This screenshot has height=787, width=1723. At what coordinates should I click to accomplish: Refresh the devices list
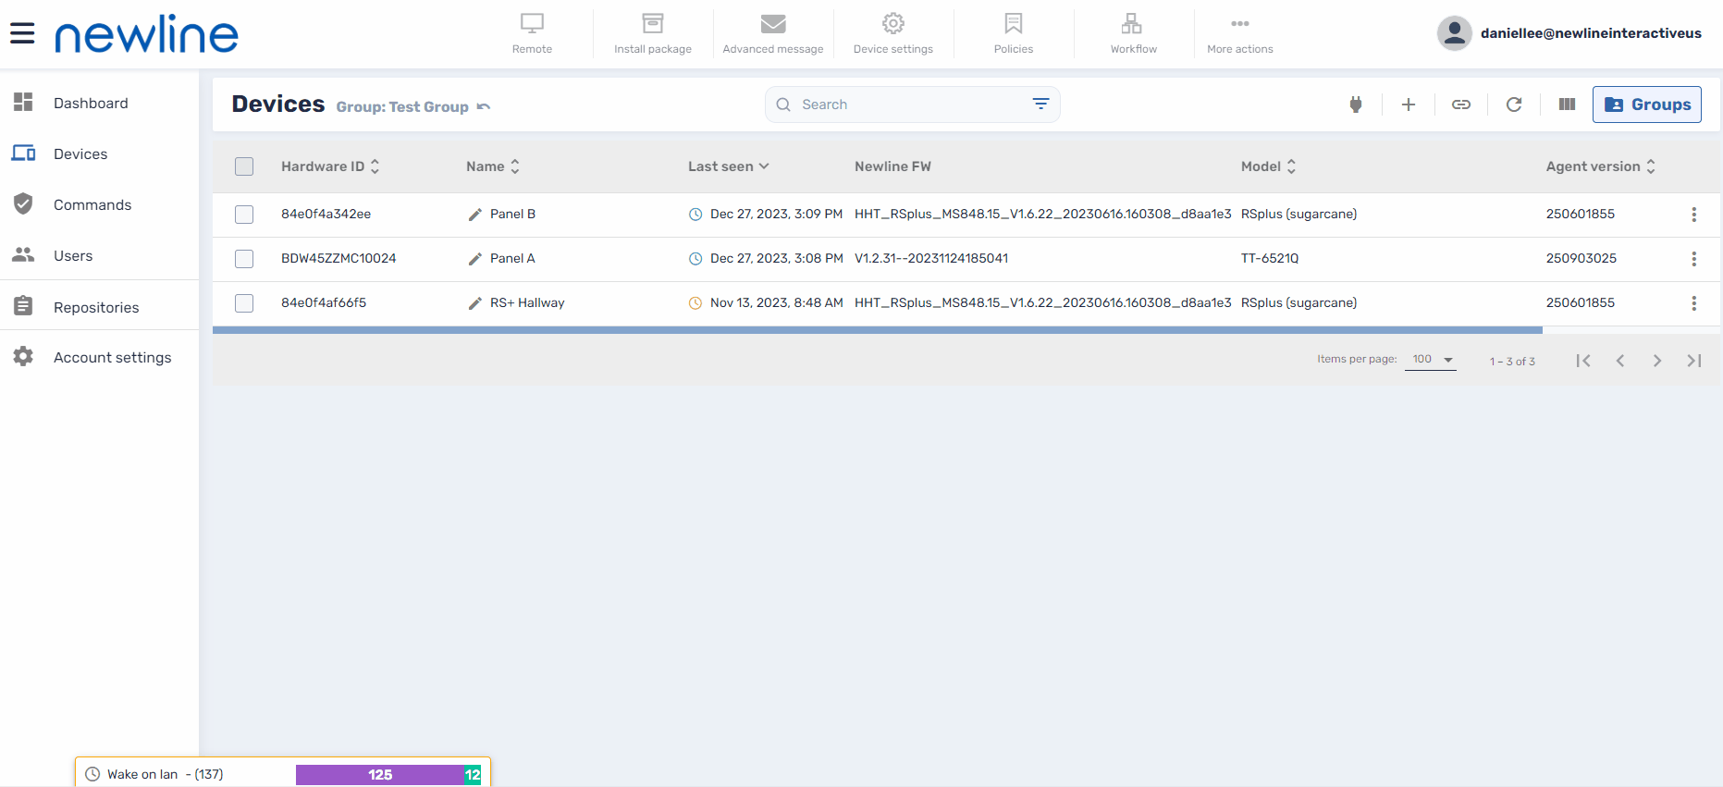coord(1514,105)
